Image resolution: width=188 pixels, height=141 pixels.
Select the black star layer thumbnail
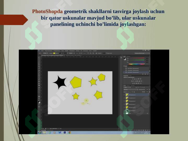127,110
